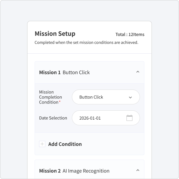Select the AI Image Recognition header text
179x179 pixels.
click(x=86, y=171)
